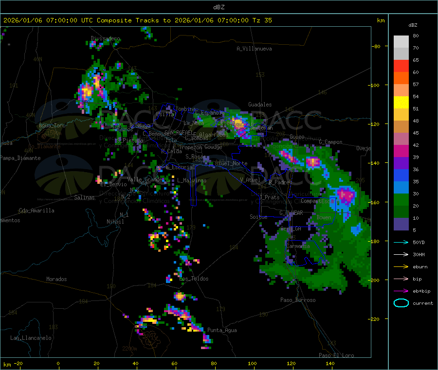This screenshot has height=370, width=438.
Task: Select the Bowen place label
Action: (324, 217)
